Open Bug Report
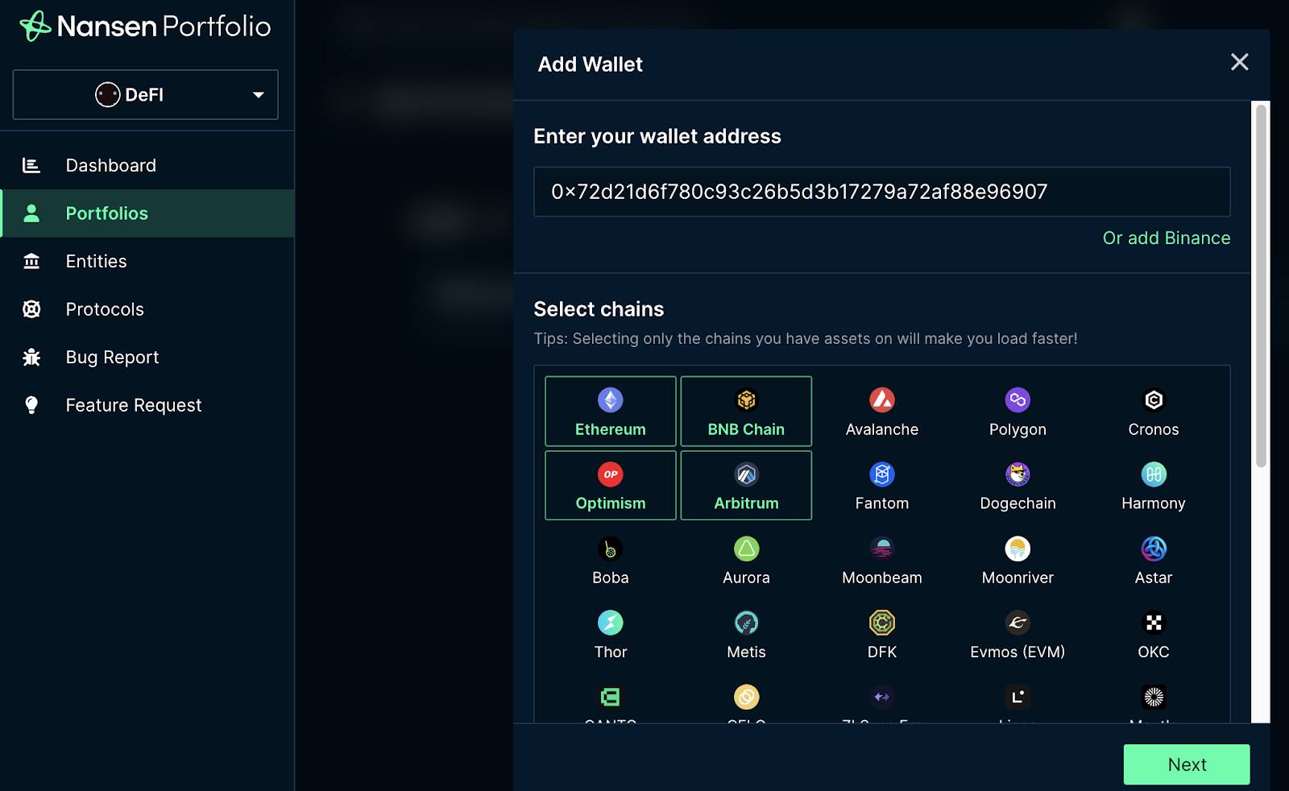 point(147,357)
